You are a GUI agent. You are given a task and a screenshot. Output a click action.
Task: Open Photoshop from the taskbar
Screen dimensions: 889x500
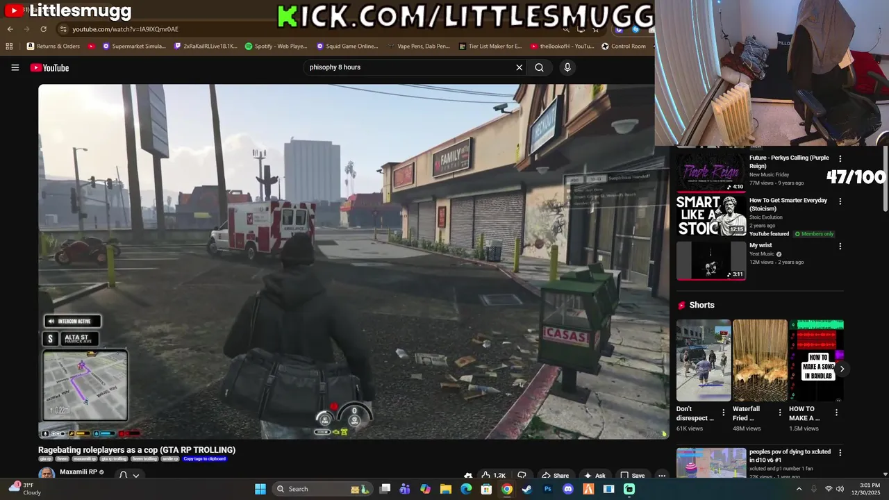pos(547,489)
